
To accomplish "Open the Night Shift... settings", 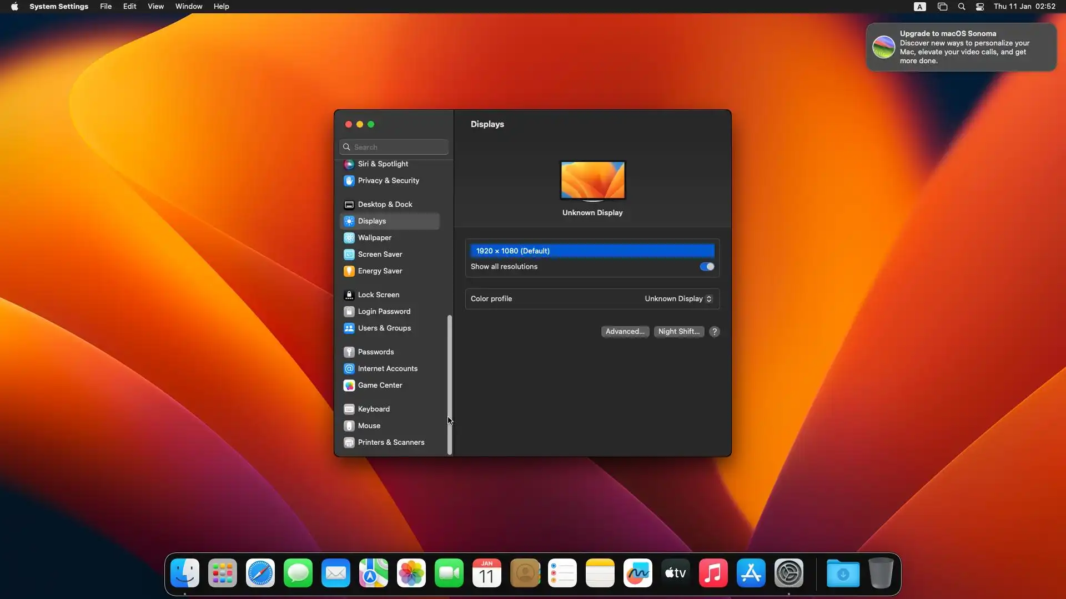I will coord(678,332).
